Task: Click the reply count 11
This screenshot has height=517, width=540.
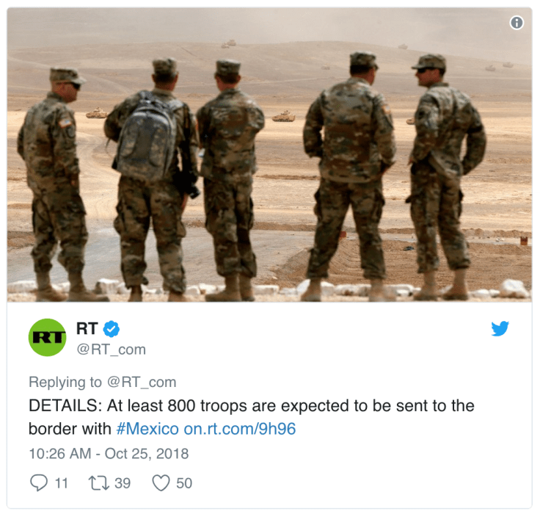Action: coord(62,483)
